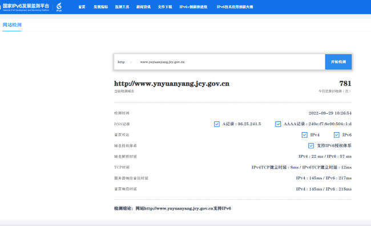371x226 pixels.
Task: Toggle the A记录 checkbox
Action: pos(217,124)
